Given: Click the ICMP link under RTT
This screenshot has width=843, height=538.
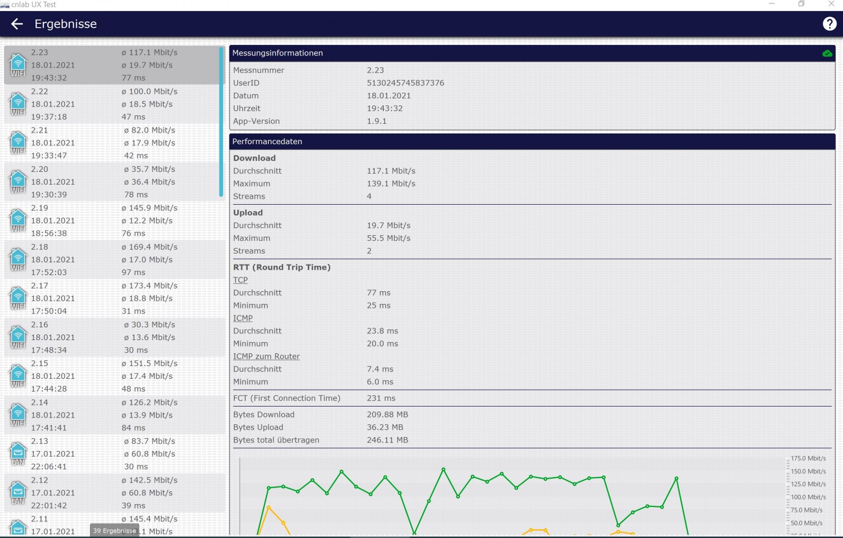Looking at the screenshot, I should click(x=242, y=318).
